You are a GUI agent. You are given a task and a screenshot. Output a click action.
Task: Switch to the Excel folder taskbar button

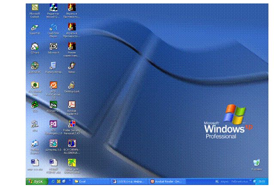coord(91,182)
